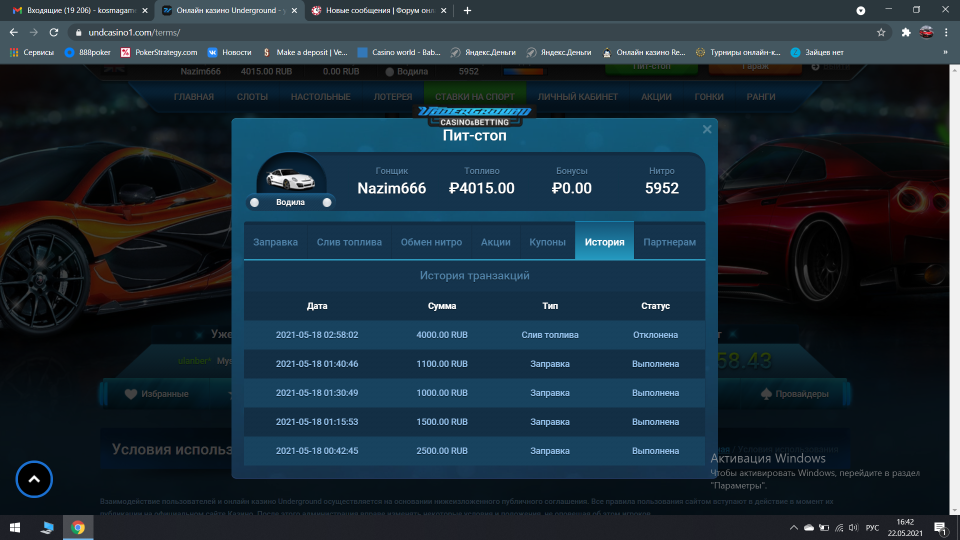Open OneDrive cloud tray icon
Viewport: 960px width, 540px height.
pyautogui.click(x=808, y=527)
